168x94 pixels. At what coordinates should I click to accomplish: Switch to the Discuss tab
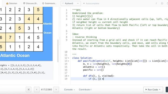[30, 3]
